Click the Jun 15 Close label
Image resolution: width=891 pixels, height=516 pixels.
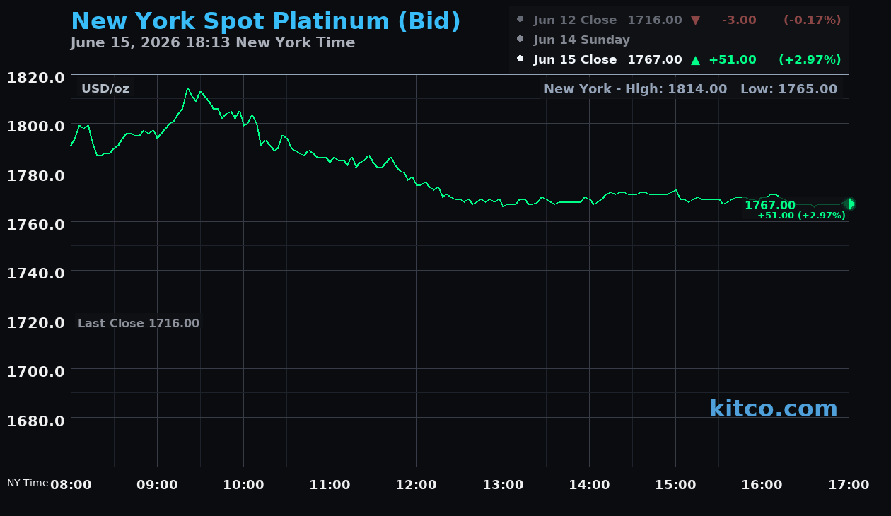[x=575, y=60]
